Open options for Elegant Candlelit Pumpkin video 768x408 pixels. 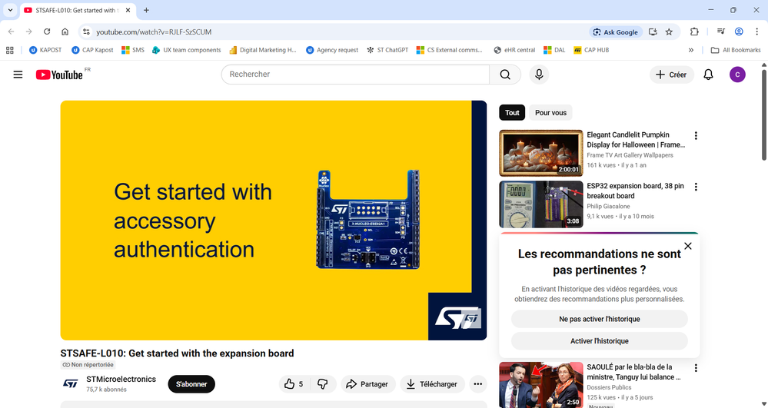click(x=696, y=136)
